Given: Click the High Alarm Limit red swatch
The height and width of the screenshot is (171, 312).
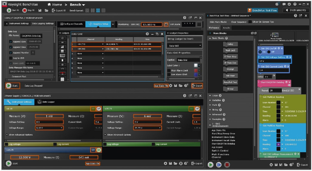Looking at the screenshot, I should [x=196, y=70].
